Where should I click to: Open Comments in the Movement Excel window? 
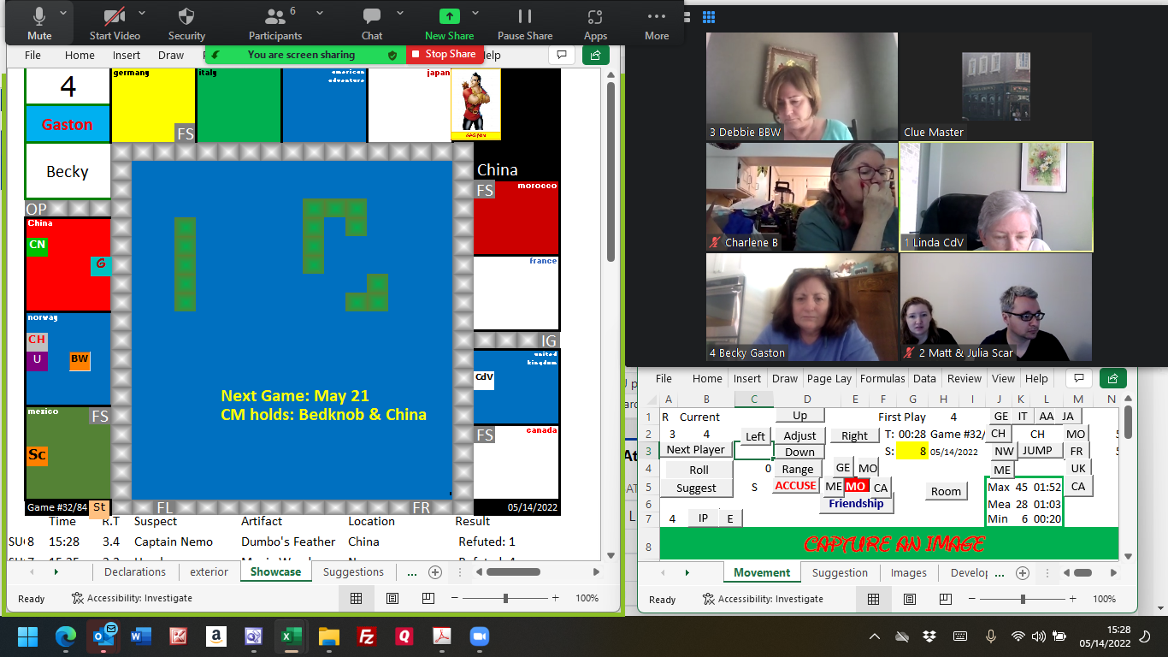click(x=1080, y=378)
